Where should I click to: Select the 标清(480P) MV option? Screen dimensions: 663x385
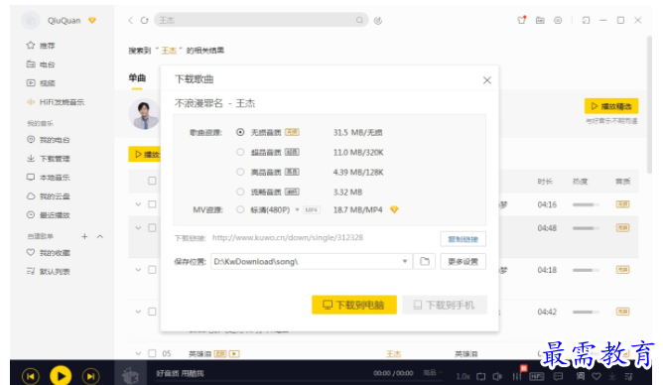pyautogui.click(x=240, y=209)
